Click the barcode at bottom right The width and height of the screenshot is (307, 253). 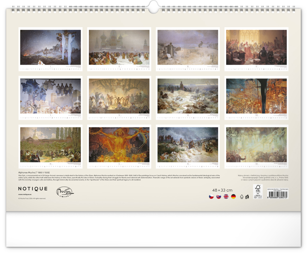pyautogui.click(x=277, y=195)
